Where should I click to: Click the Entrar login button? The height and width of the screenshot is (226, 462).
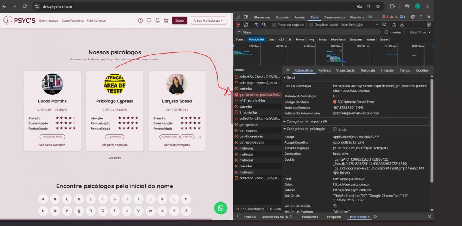[179, 20]
